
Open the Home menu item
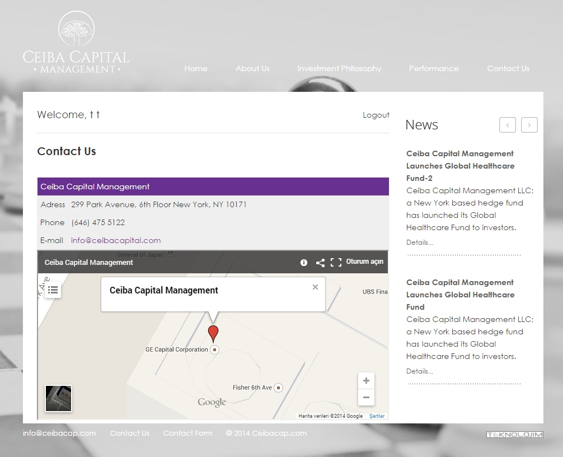point(196,68)
